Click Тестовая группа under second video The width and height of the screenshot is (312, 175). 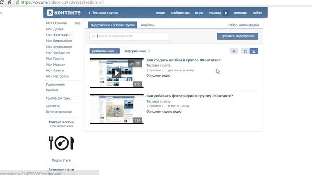click(158, 101)
